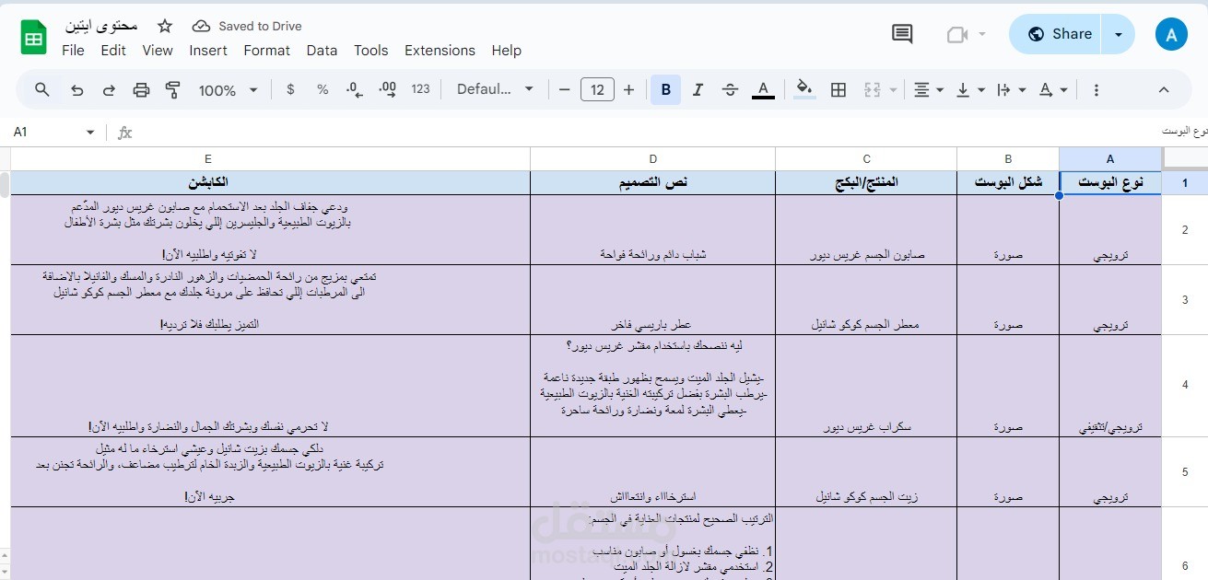This screenshot has width=1208, height=580.
Task: Open horizontal align dropdown
Action: (x=928, y=89)
